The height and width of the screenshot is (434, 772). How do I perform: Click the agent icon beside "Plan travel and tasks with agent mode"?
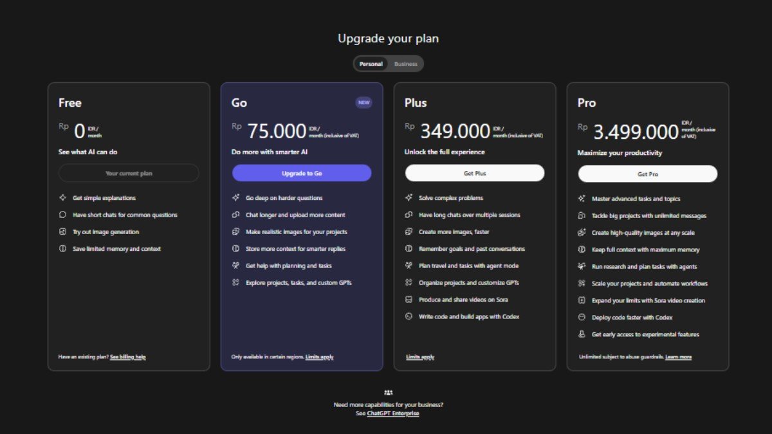coord(409,266)
